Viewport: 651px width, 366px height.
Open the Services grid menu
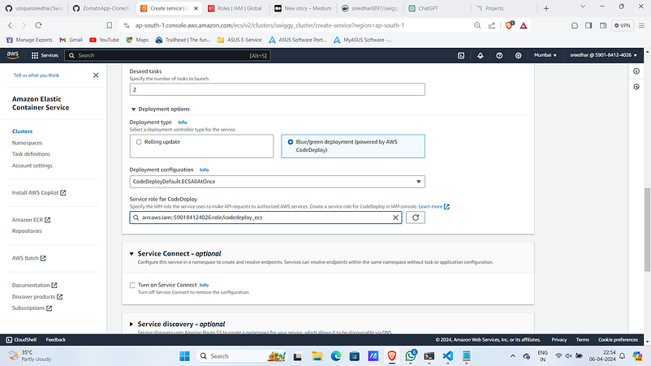tap(45, 55)
